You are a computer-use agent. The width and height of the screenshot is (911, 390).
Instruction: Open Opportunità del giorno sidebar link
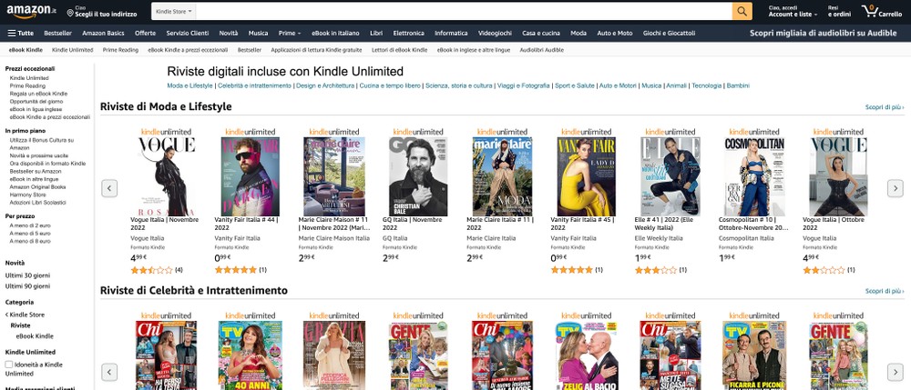[x=36, y=102]
